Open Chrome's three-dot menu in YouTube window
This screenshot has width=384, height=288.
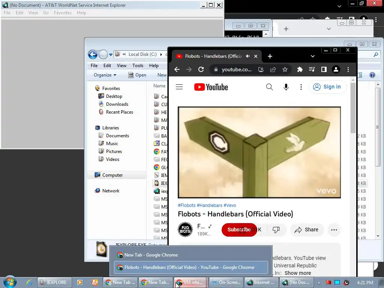[x=348, y=69]
